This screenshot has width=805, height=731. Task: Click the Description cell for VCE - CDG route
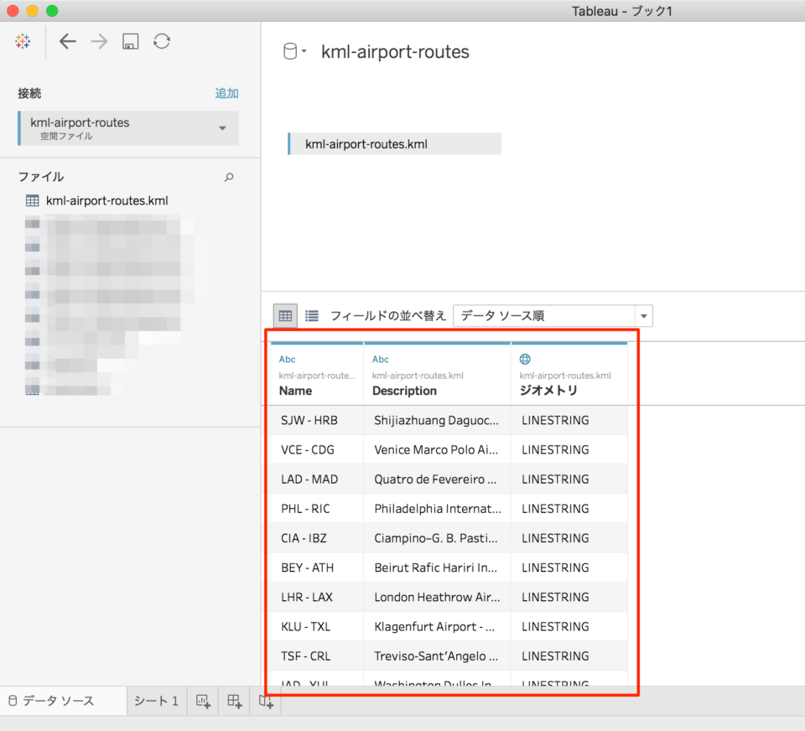(436, 449)
